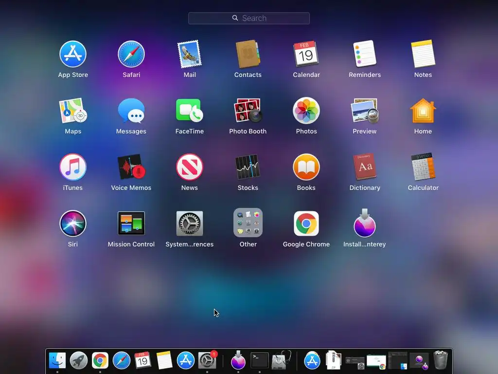Open System Preferences in the Launchpad grid
The image size is (498, 374).
(190, 224)
